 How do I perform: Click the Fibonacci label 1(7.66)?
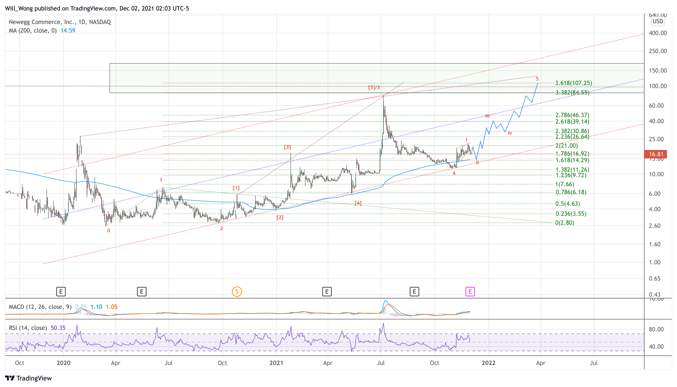click(564, 184)
